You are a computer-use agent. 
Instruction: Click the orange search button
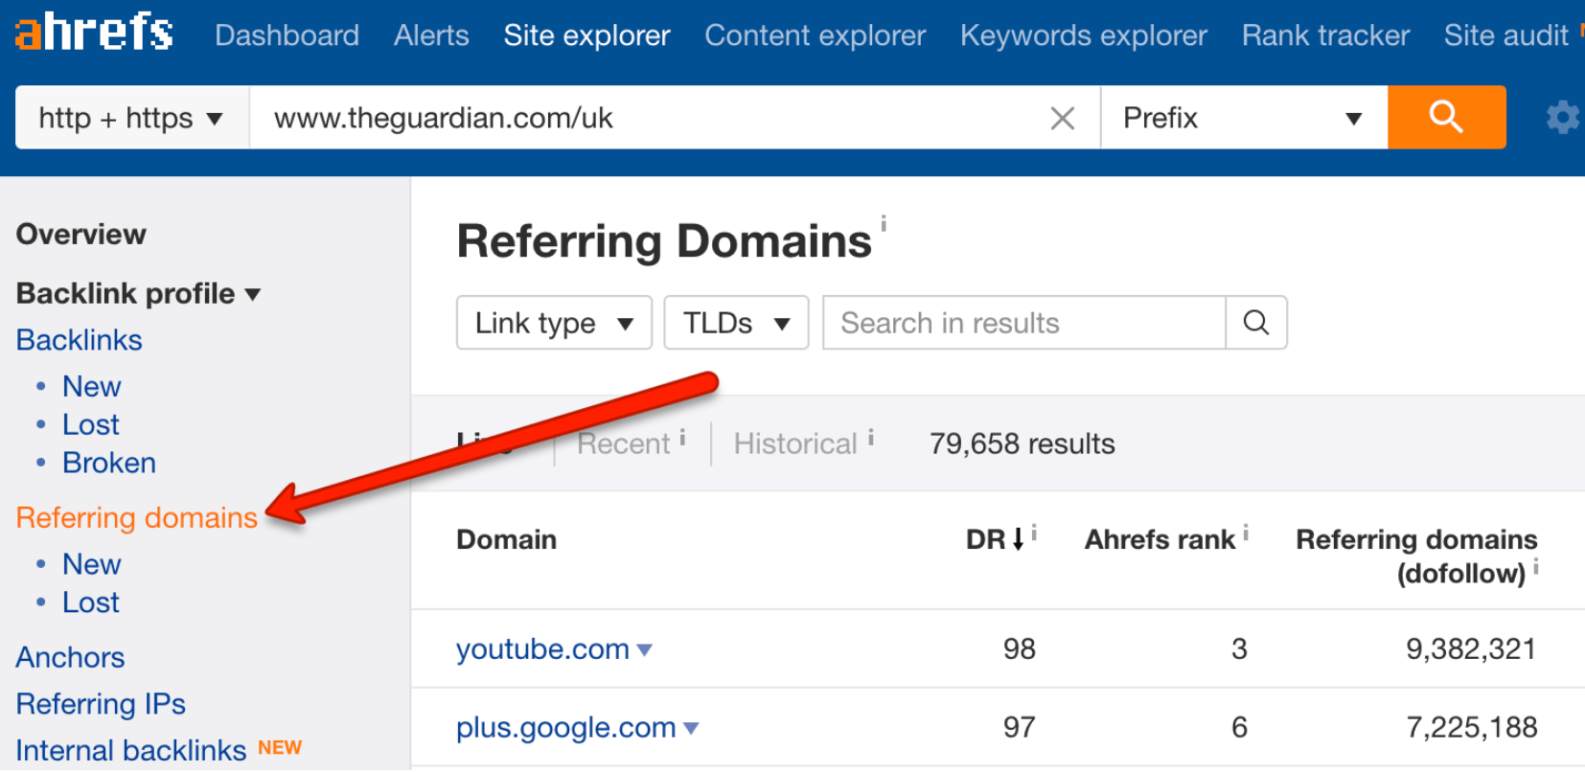click(x=1446, y=117)
